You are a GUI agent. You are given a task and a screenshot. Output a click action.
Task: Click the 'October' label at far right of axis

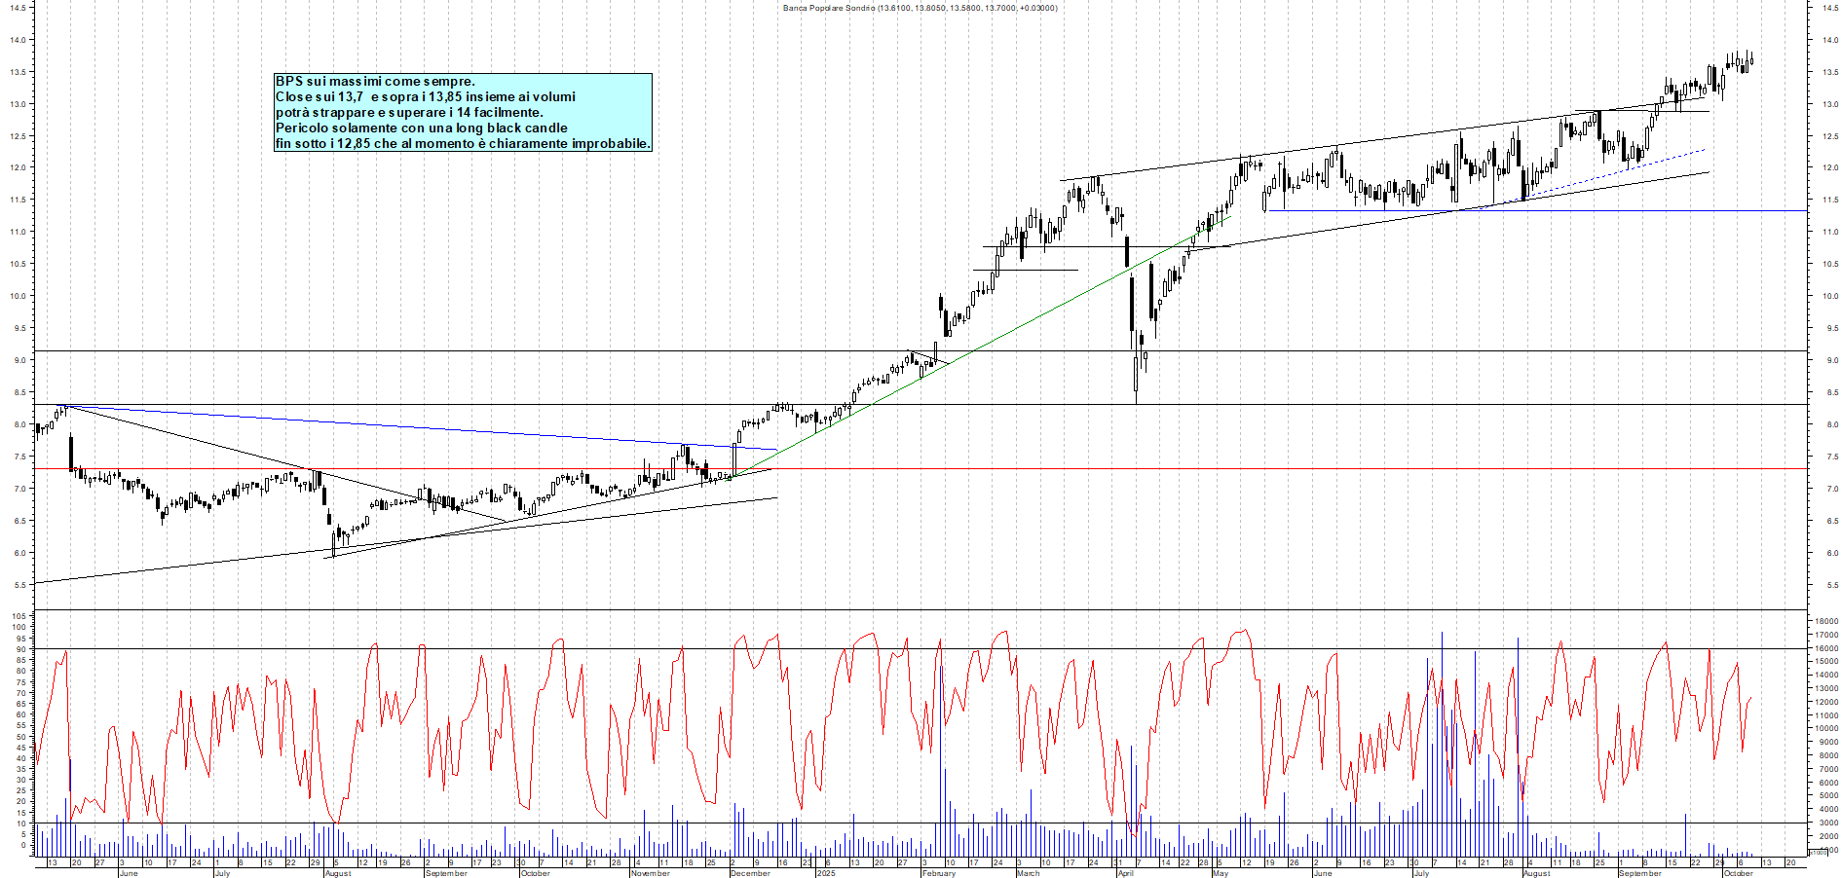click(x=1738, y=873)
